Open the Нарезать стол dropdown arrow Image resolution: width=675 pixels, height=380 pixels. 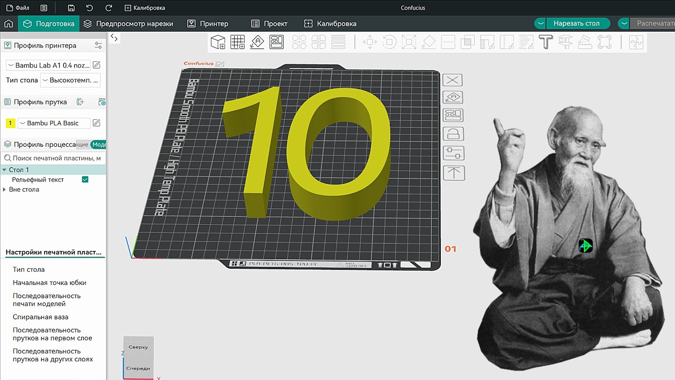540,23
